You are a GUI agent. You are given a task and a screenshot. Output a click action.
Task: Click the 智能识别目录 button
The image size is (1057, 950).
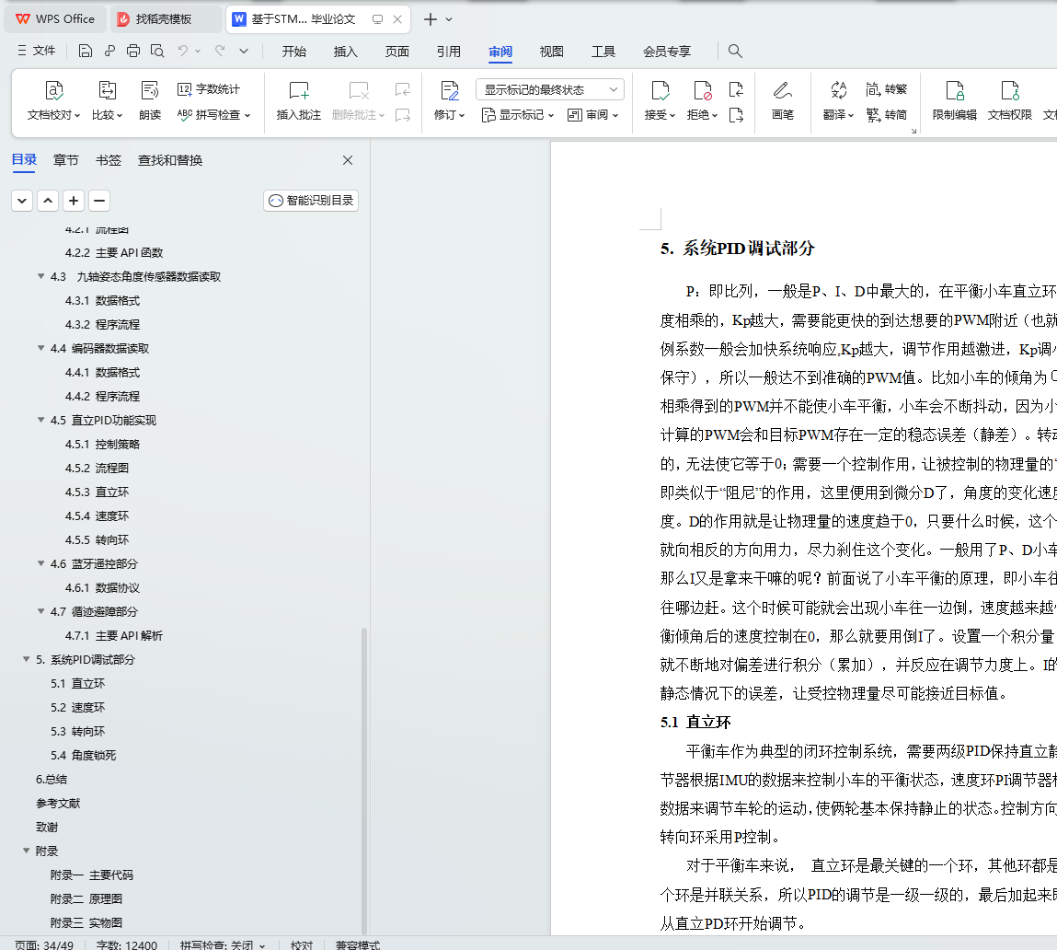[x=311, y=201]
